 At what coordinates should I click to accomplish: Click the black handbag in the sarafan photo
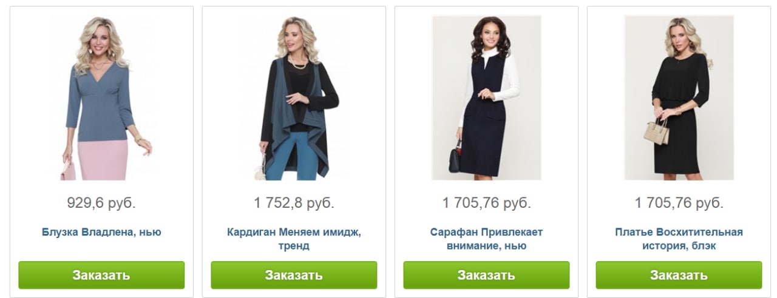coord(455,159)
